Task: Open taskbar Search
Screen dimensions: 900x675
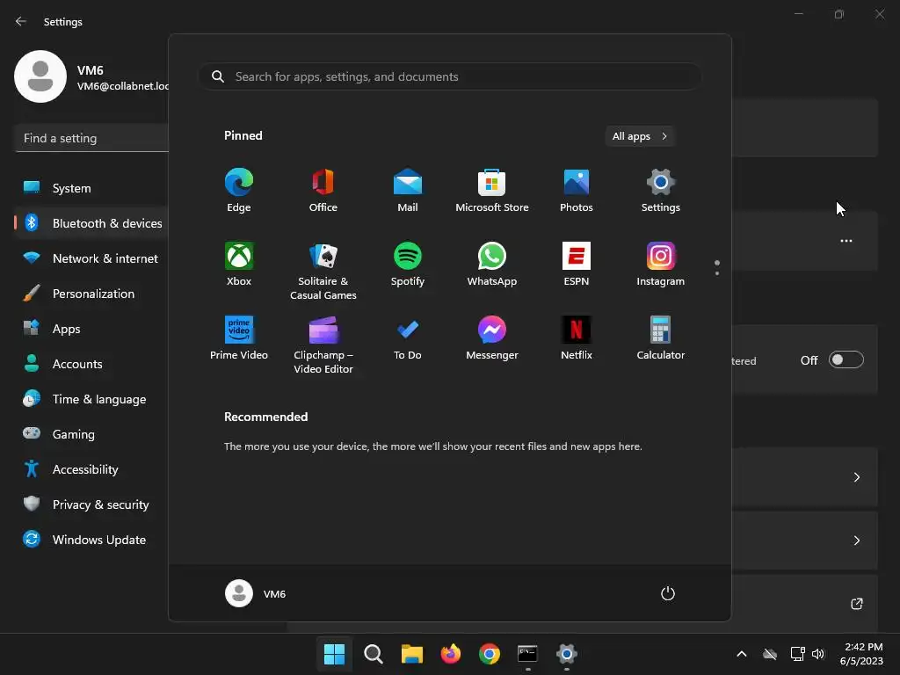Action: pyautogui.click(x=373, y=654)
